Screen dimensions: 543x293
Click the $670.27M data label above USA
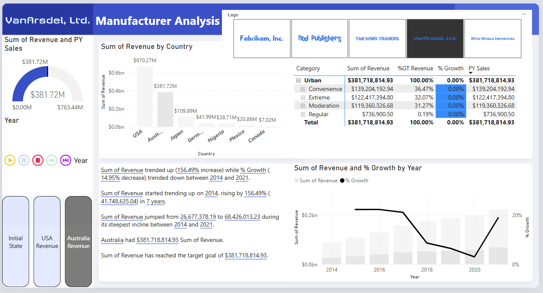click(145, 60)
